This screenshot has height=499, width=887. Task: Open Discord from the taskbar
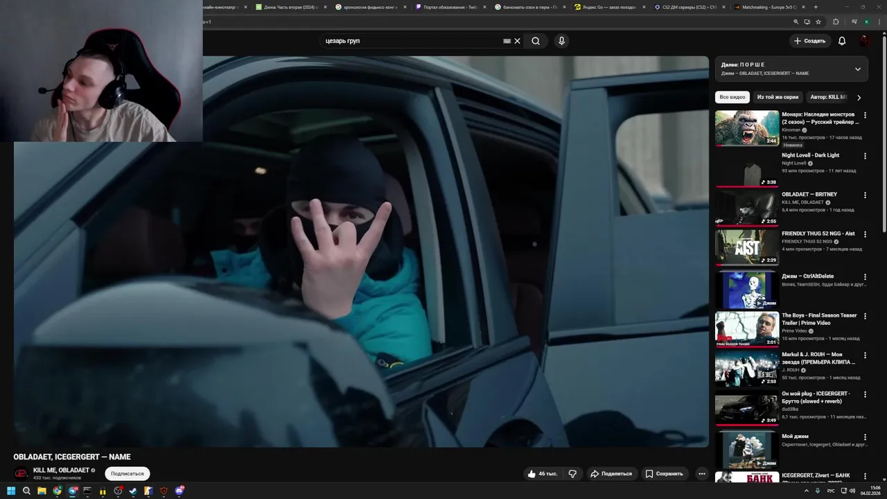[179, 491]
